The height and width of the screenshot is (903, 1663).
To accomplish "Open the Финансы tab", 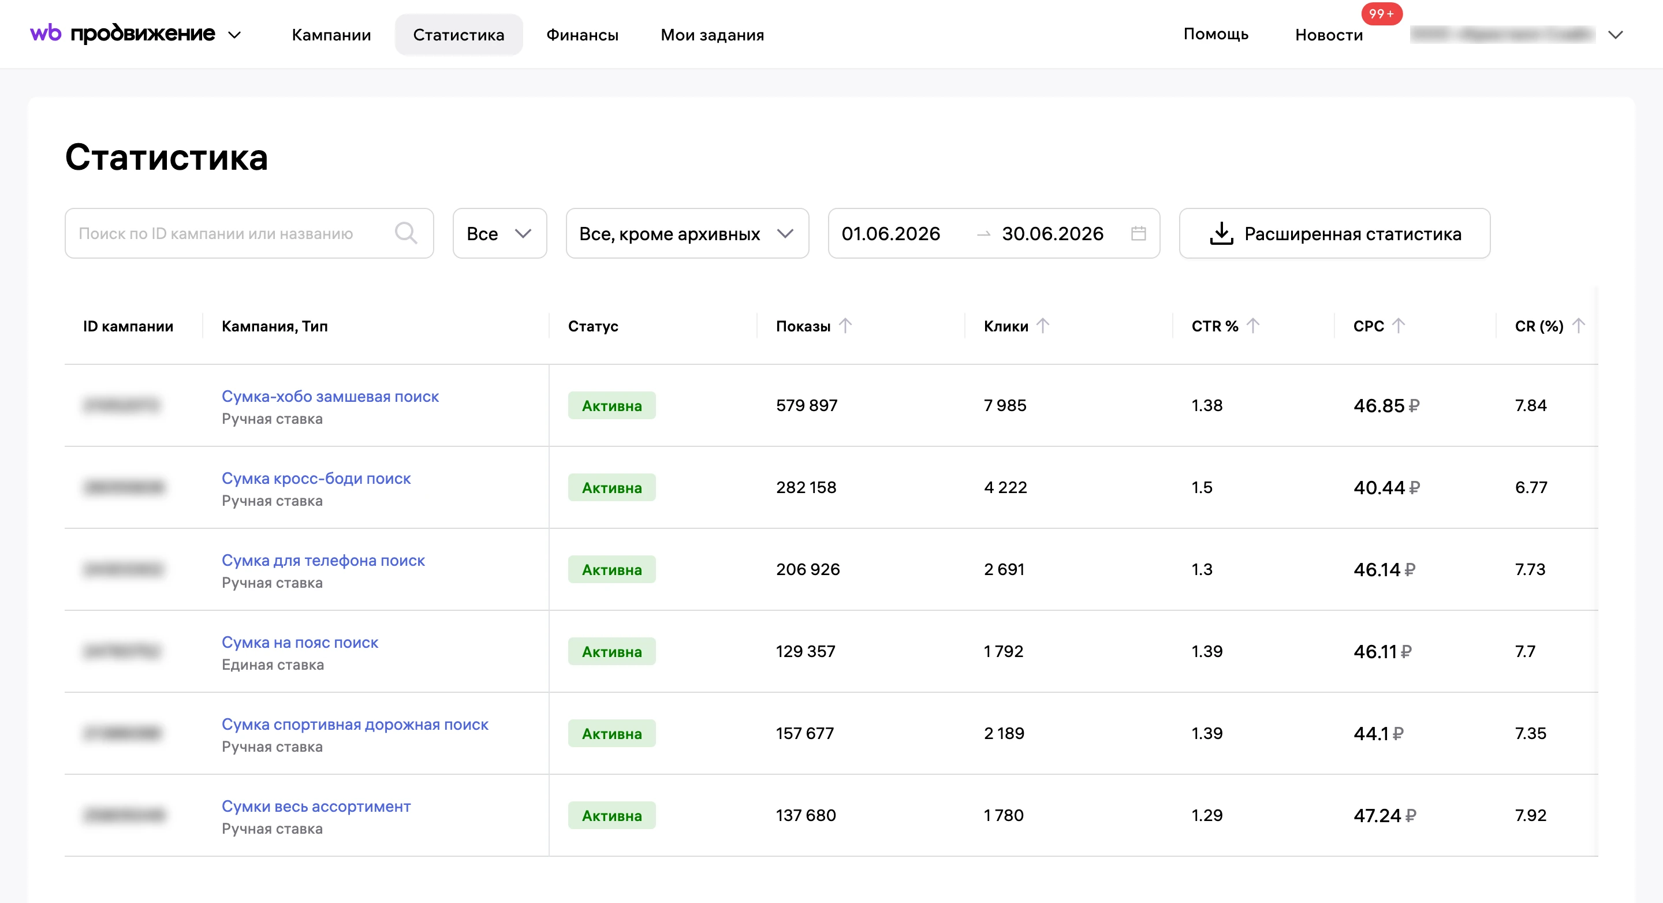I will click(582, 35).
